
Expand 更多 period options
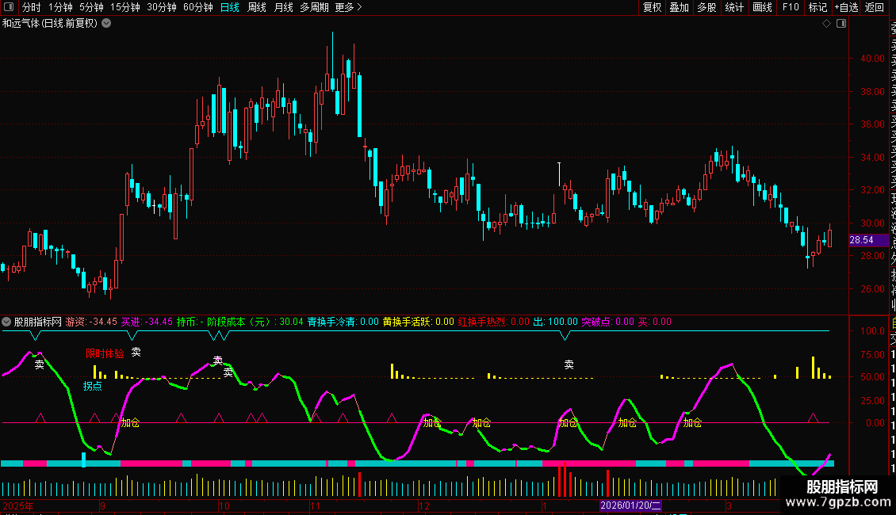pyautogui.click(x=349, y=7)
